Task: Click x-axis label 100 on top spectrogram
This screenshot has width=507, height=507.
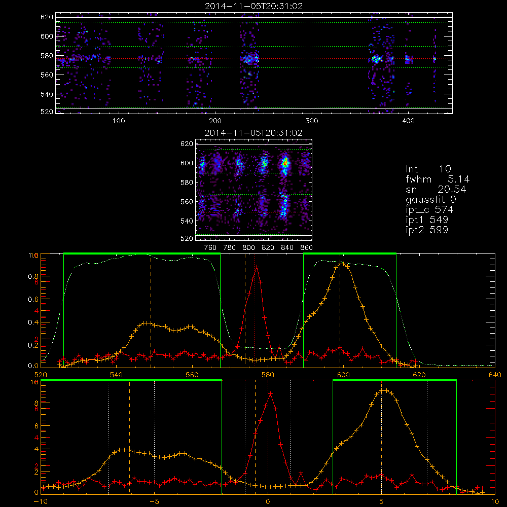Action: point(119,121)
